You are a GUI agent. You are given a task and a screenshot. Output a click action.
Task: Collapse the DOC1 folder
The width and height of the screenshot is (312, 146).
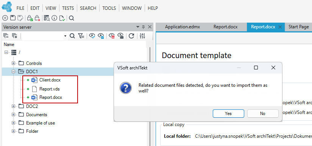[13, 72]
